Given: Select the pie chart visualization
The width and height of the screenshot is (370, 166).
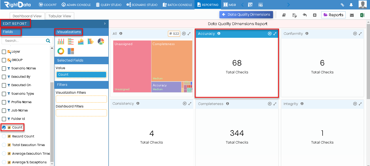Looking at the screenshot, I should coord(100,41).
